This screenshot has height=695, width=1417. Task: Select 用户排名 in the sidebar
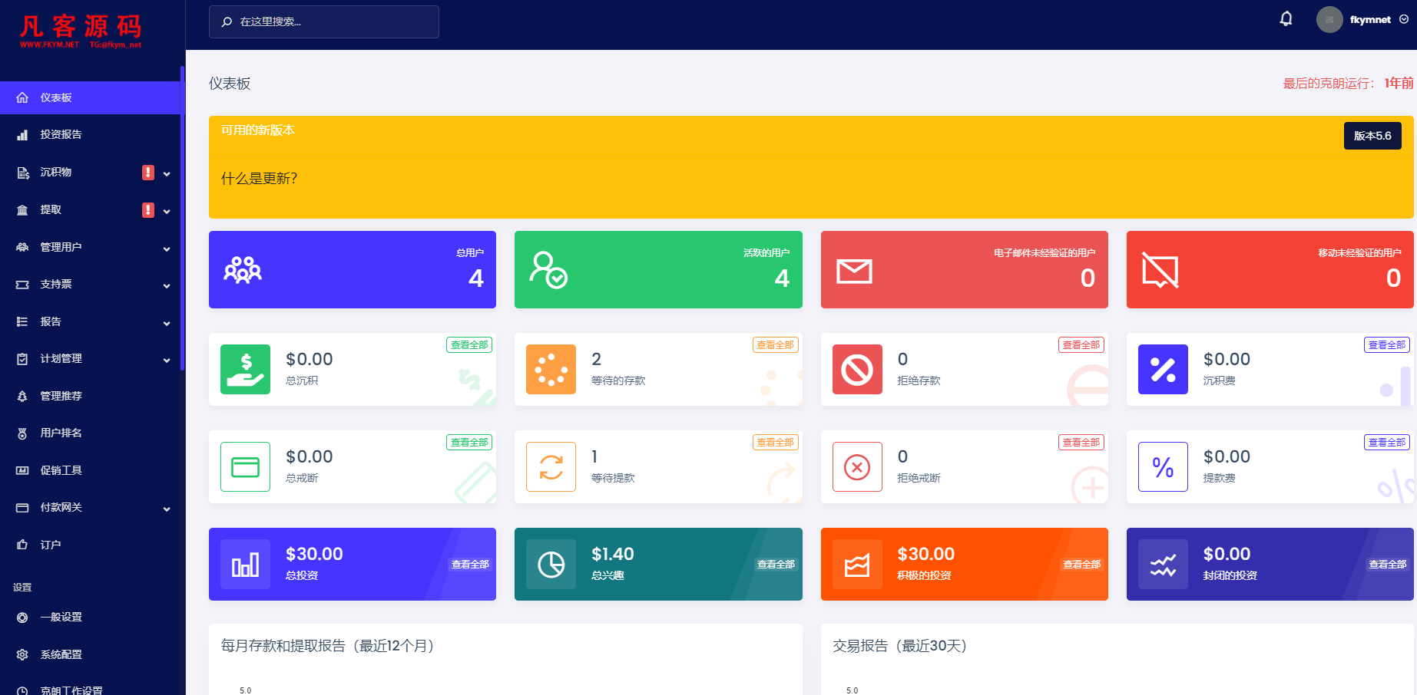coord(61,433)
